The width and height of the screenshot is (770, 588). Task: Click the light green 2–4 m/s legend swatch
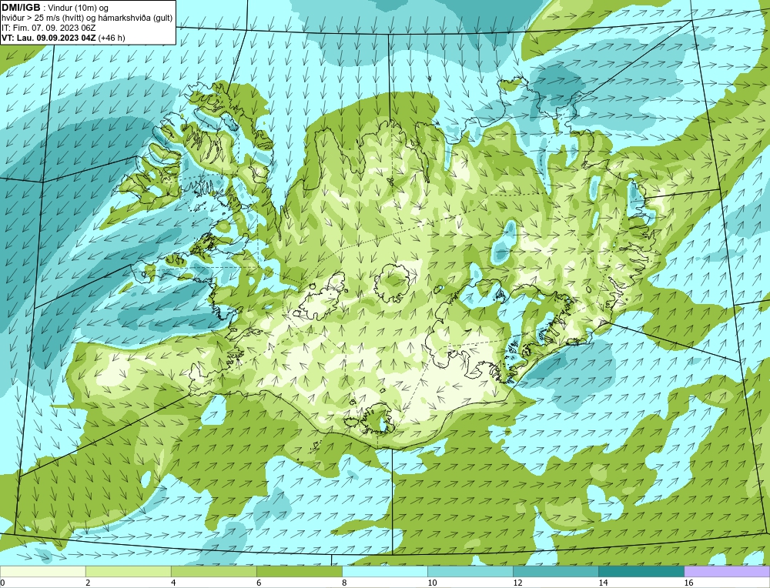click(128, 572)
